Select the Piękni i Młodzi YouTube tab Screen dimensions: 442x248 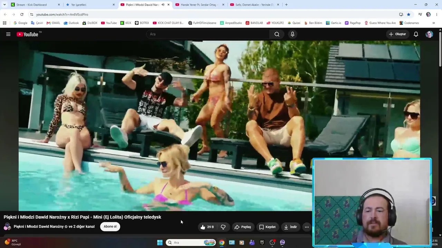tap(145, 5)
